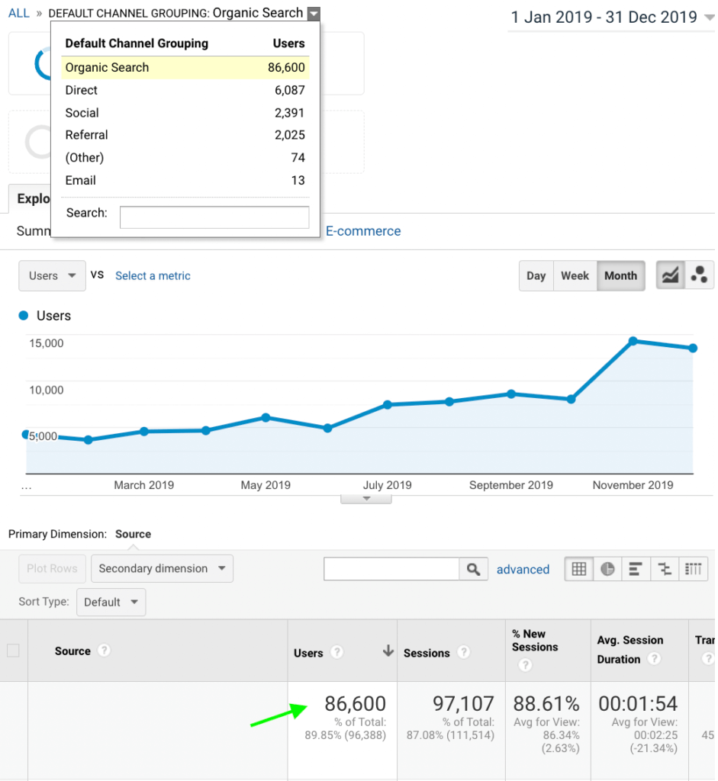Viewport: 718px width, 781px height.
Task: Tick the select-all checkbox in table header
Action: click(x=13, y=651)
